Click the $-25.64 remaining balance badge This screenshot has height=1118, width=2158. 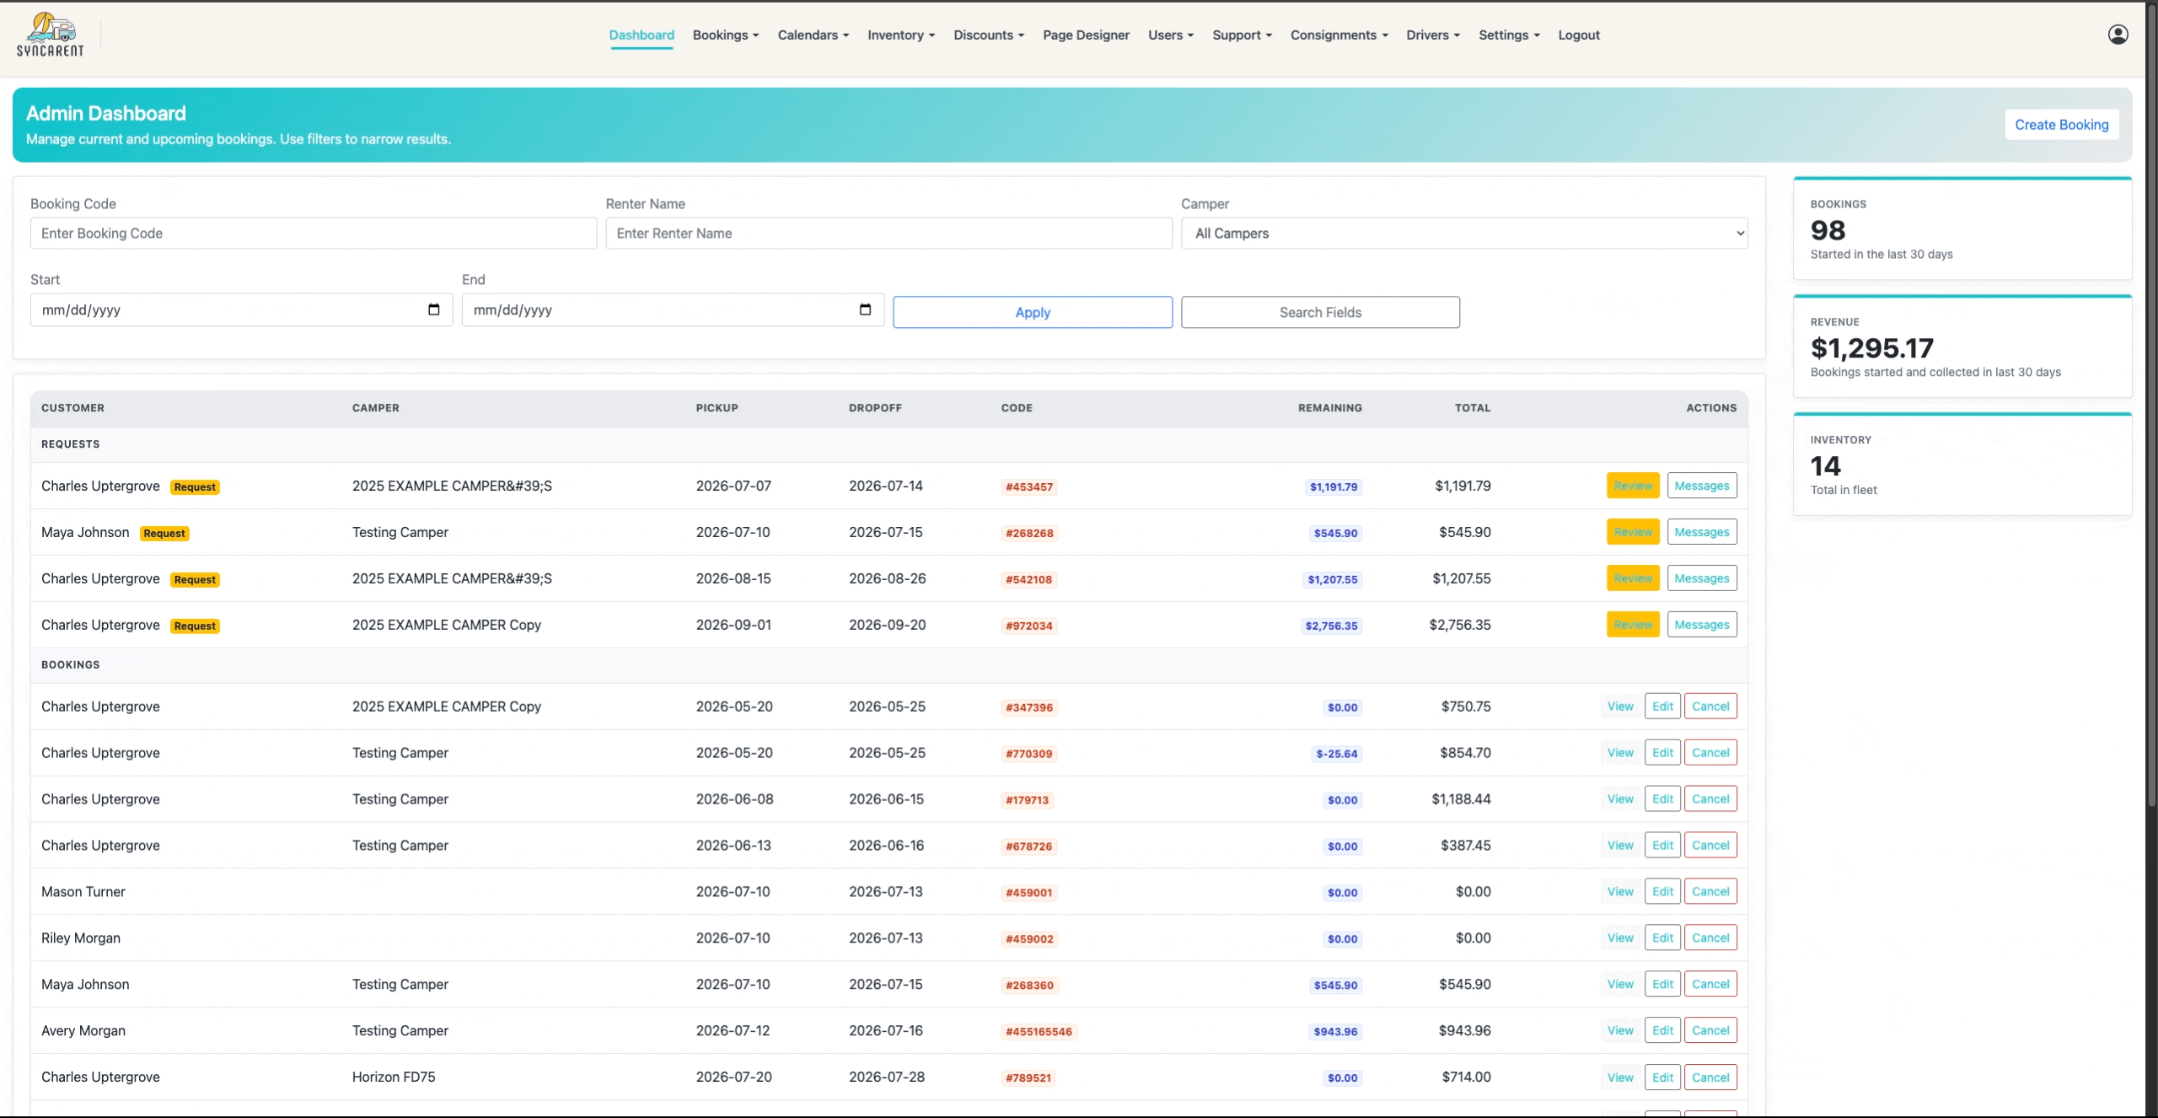point(1337,754)
